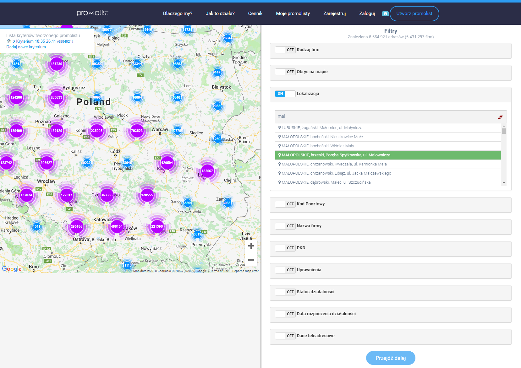Select the 265833 cluster near Bydgoszcz
Image resolution: width=521 pixels, height=368 pixels.
57,97
